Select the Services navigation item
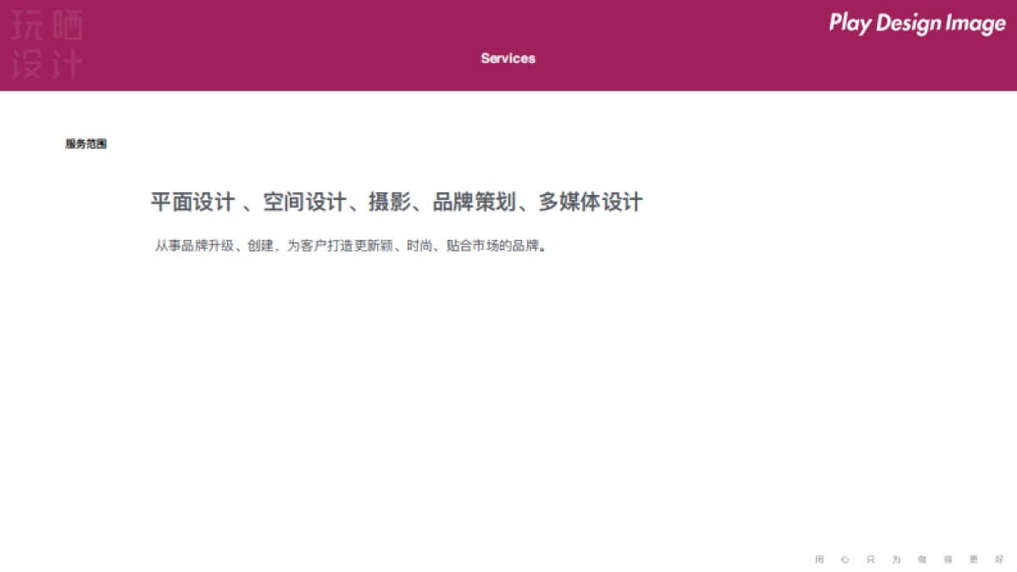1017x572 pixels. click(508, 58)
